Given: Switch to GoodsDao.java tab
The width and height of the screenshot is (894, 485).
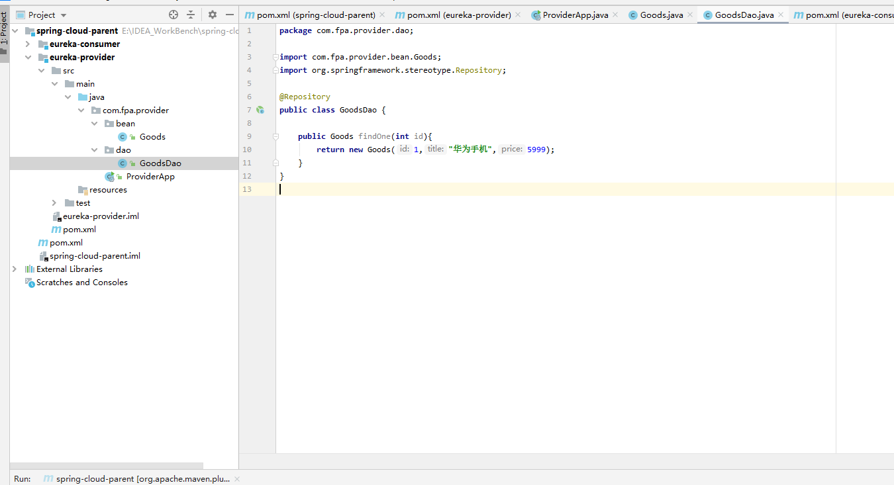Looking at the screenshot, I should coord(744,15).
